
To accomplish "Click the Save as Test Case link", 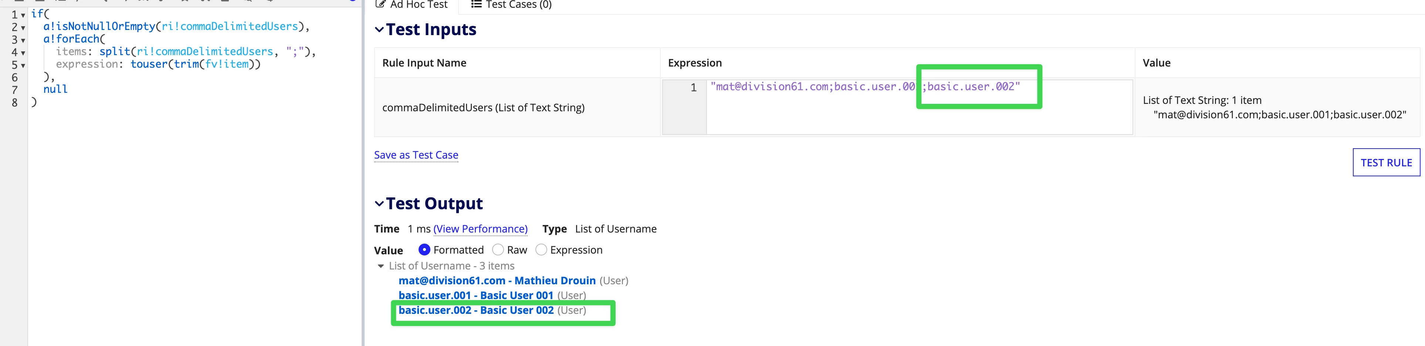I will point(416,155).
